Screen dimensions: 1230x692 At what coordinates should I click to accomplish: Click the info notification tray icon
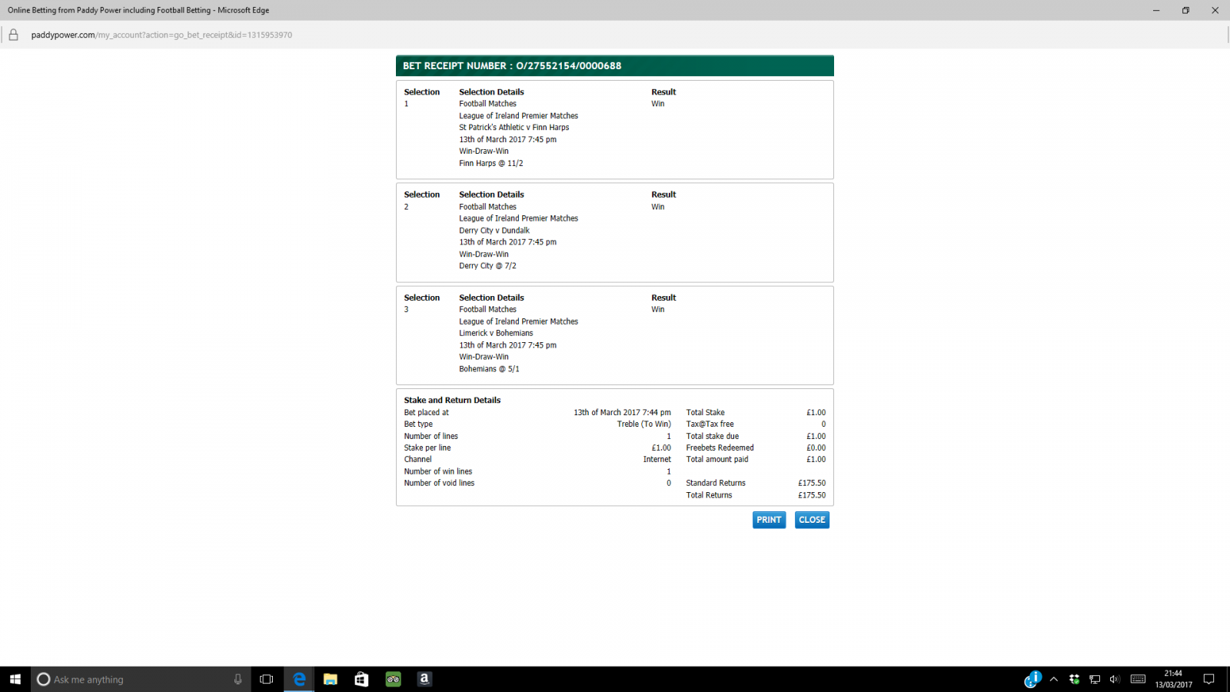(x=1032, y=679)
